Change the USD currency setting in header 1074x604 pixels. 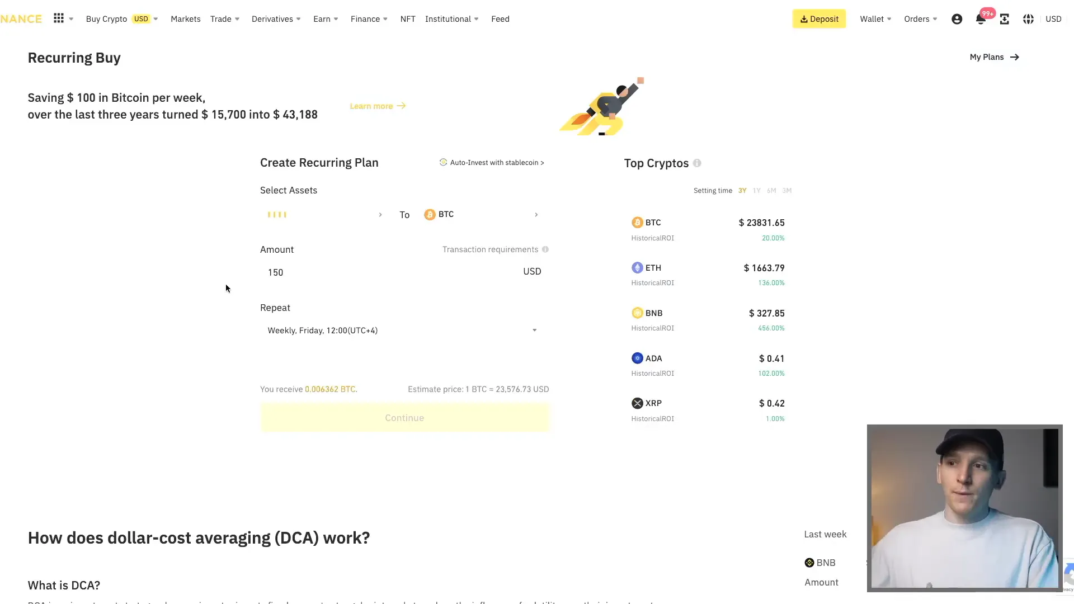coord(1053,19)
